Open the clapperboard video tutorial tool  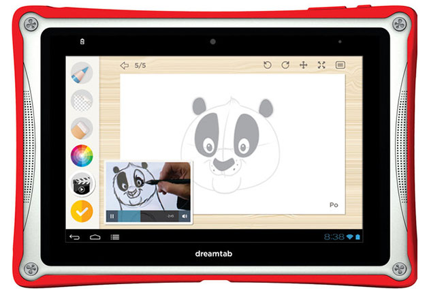[x=82, y=184]
